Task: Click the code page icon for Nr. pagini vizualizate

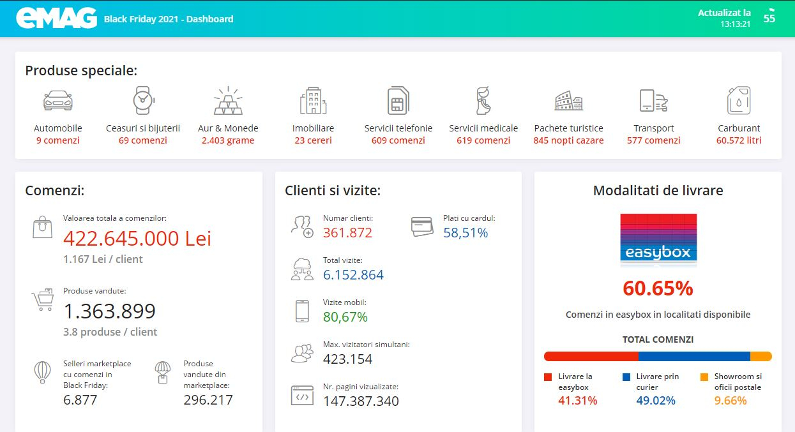Action: coord(302,394)
